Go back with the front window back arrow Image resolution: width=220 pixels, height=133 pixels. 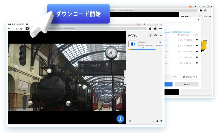9,29
